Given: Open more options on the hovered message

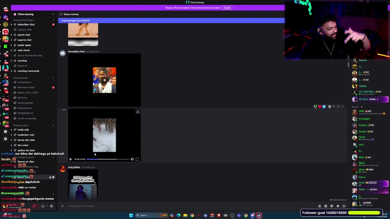Looking at the screenshot, I should coord(342,107).
